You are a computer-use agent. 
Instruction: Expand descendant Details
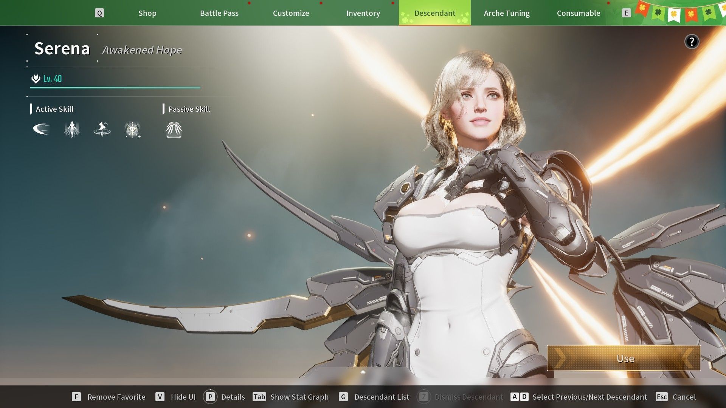click(225, 397)
